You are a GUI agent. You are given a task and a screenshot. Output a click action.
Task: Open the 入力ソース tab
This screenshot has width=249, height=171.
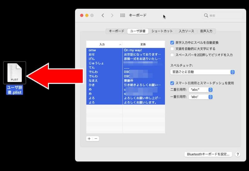click(x=186, y=31)
